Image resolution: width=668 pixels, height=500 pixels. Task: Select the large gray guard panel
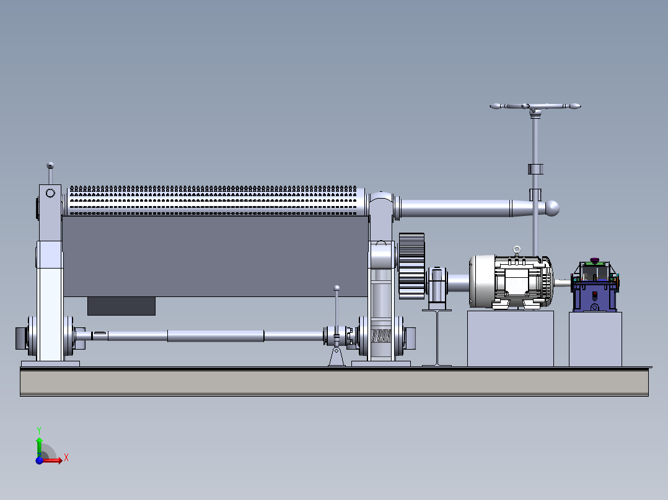pyautogui.click(x=216, y=256)
